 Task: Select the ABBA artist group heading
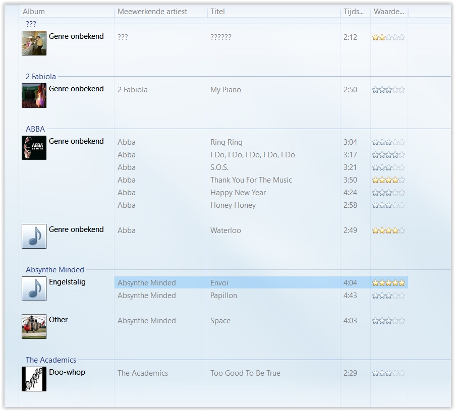pos(35,129)
